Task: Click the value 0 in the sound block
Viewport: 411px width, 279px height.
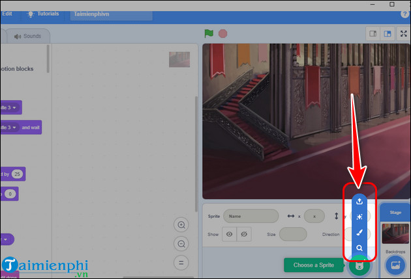Action: (x=10, y=194)
